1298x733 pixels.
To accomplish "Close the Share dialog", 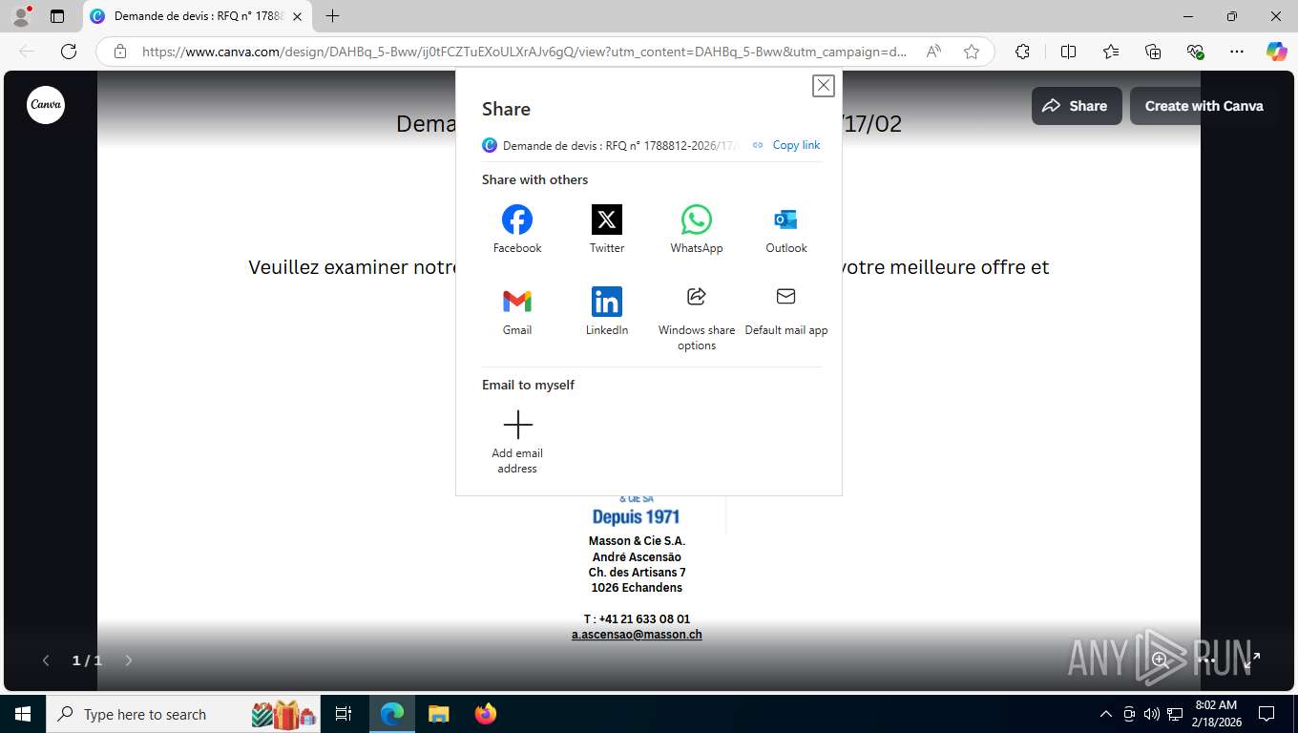I will tap(824, 86).
